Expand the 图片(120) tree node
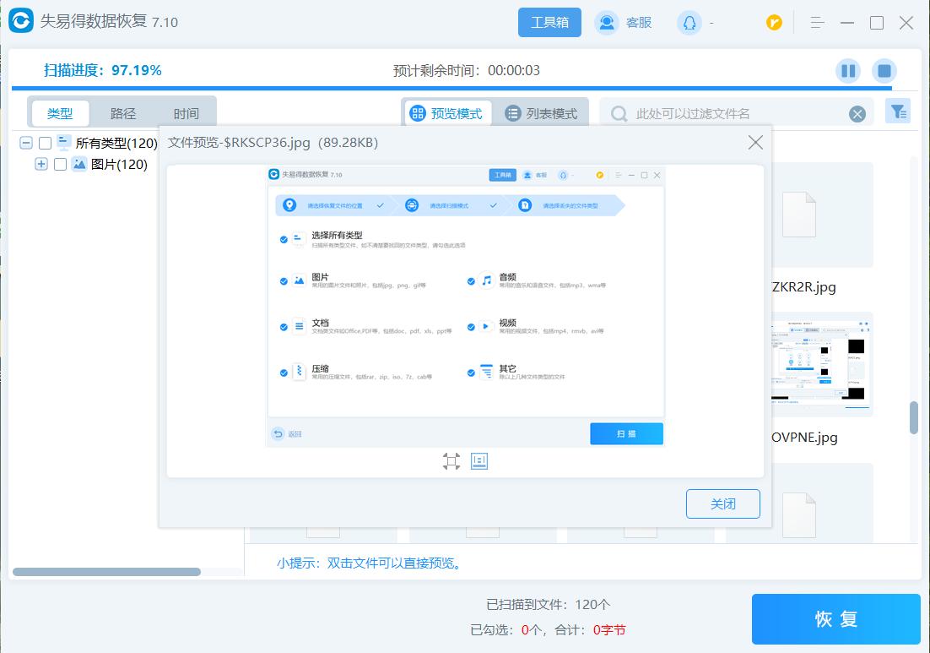Image resolution: width=930 pixels, height=653 pixels. point(41,164)
